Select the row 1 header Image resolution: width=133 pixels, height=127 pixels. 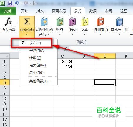point(5,61)
